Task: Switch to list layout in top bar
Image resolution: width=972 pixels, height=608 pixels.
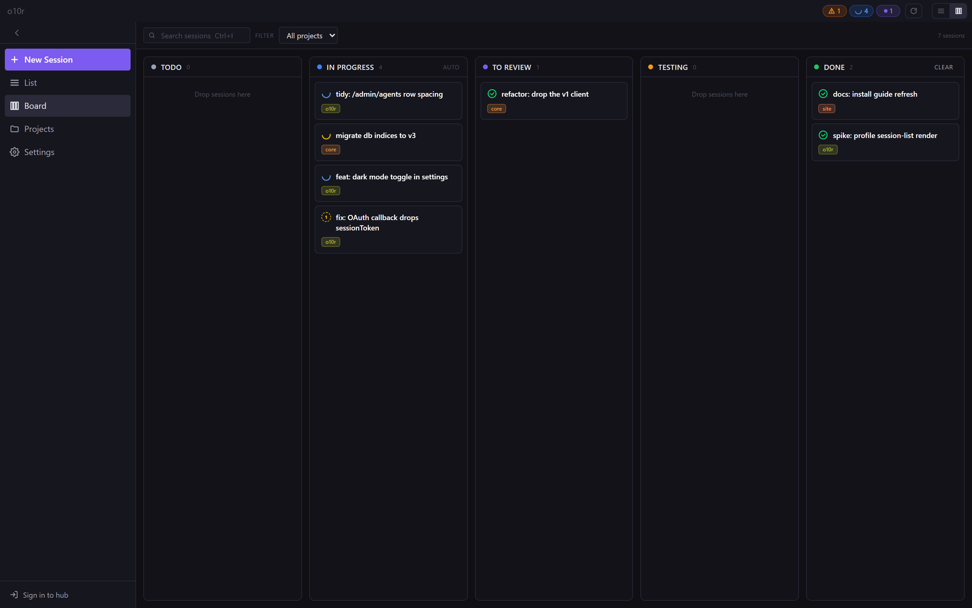Action: [x=941, y=11]
